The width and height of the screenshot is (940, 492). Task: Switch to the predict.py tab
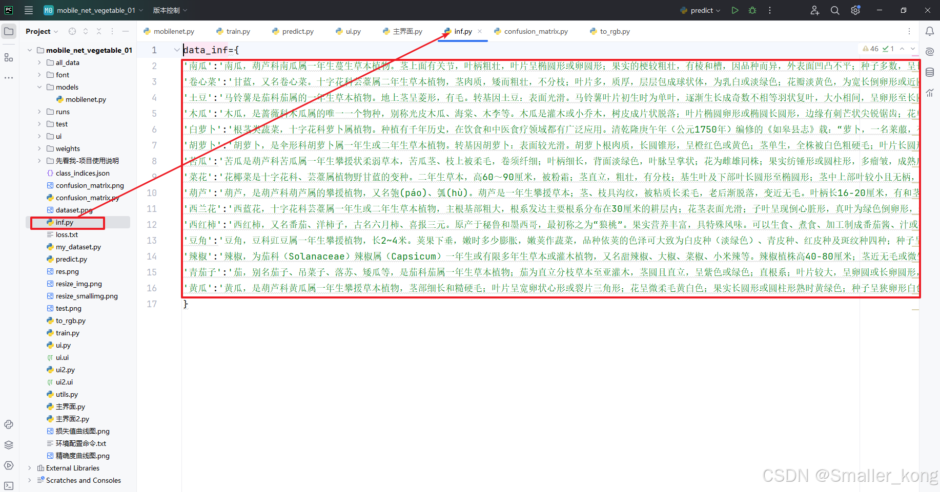click(x=293, y=31)
